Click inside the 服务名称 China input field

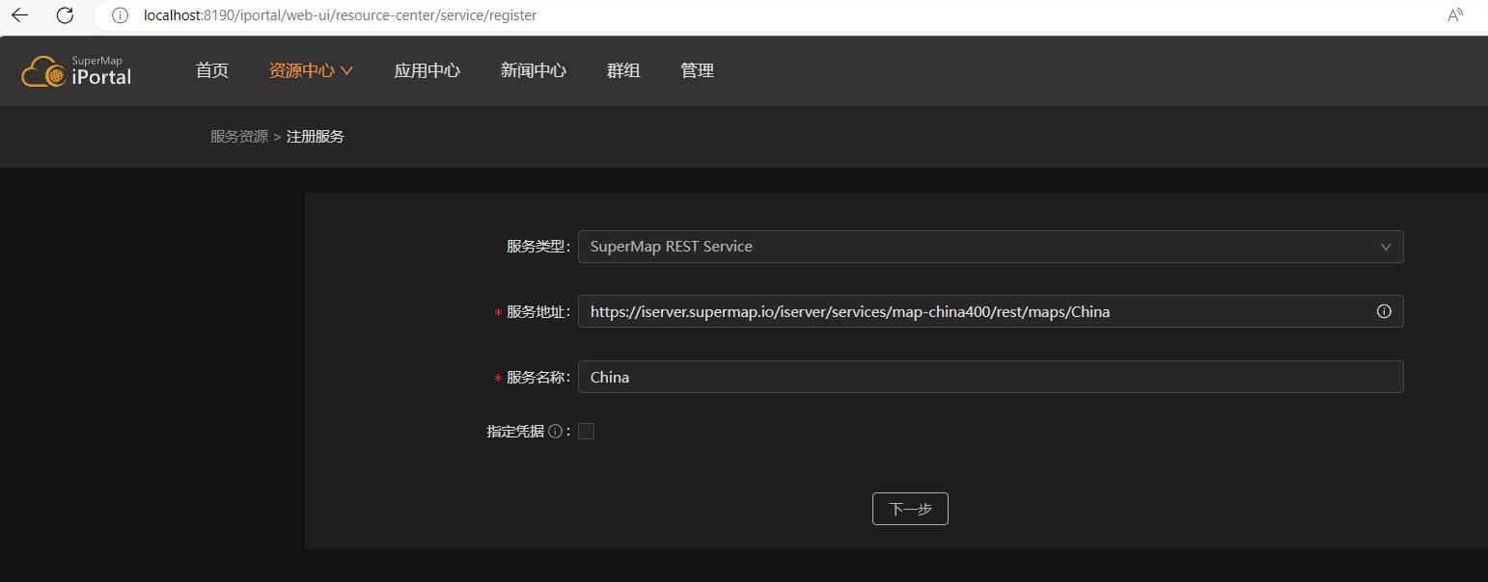(x=991, y=376)
